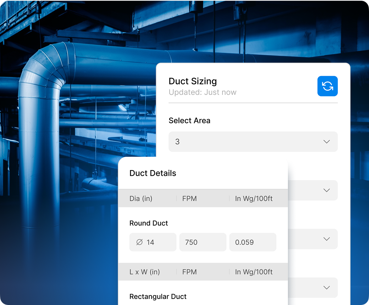Screen dimensions: 369x305
Task: Click the FPM header above Rectangular Duct
Action: point(189,272)
